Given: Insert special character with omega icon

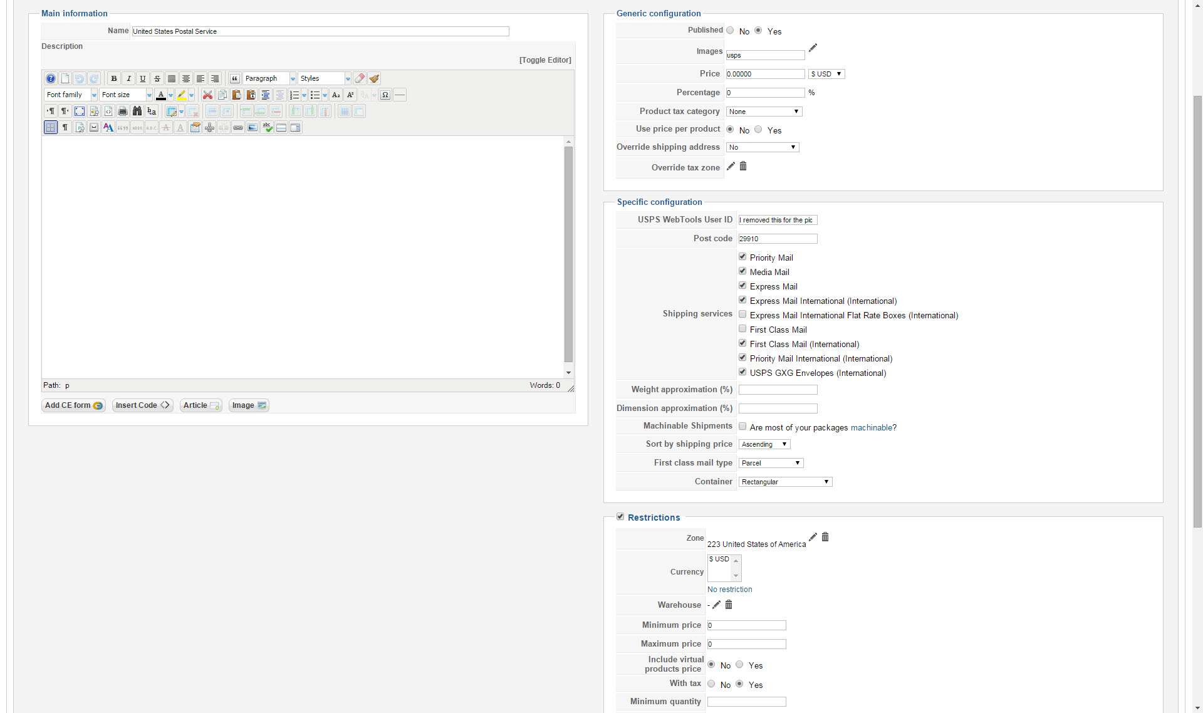Looking at the screenshot, I should click(385, 95).
